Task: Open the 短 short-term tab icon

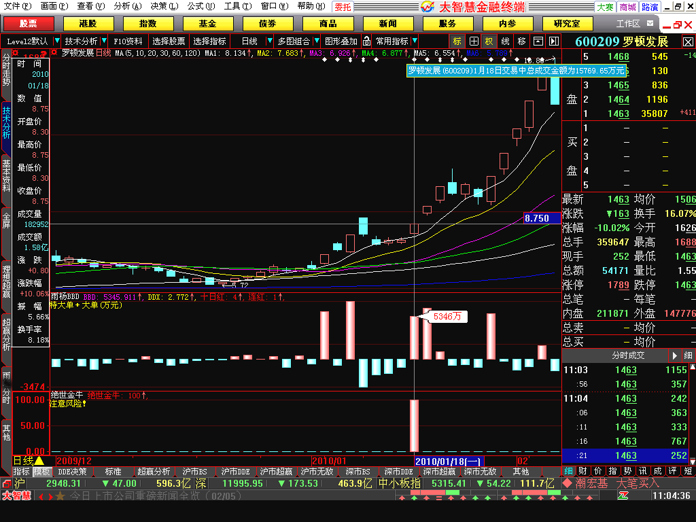Action: click(x=688, y=471)
